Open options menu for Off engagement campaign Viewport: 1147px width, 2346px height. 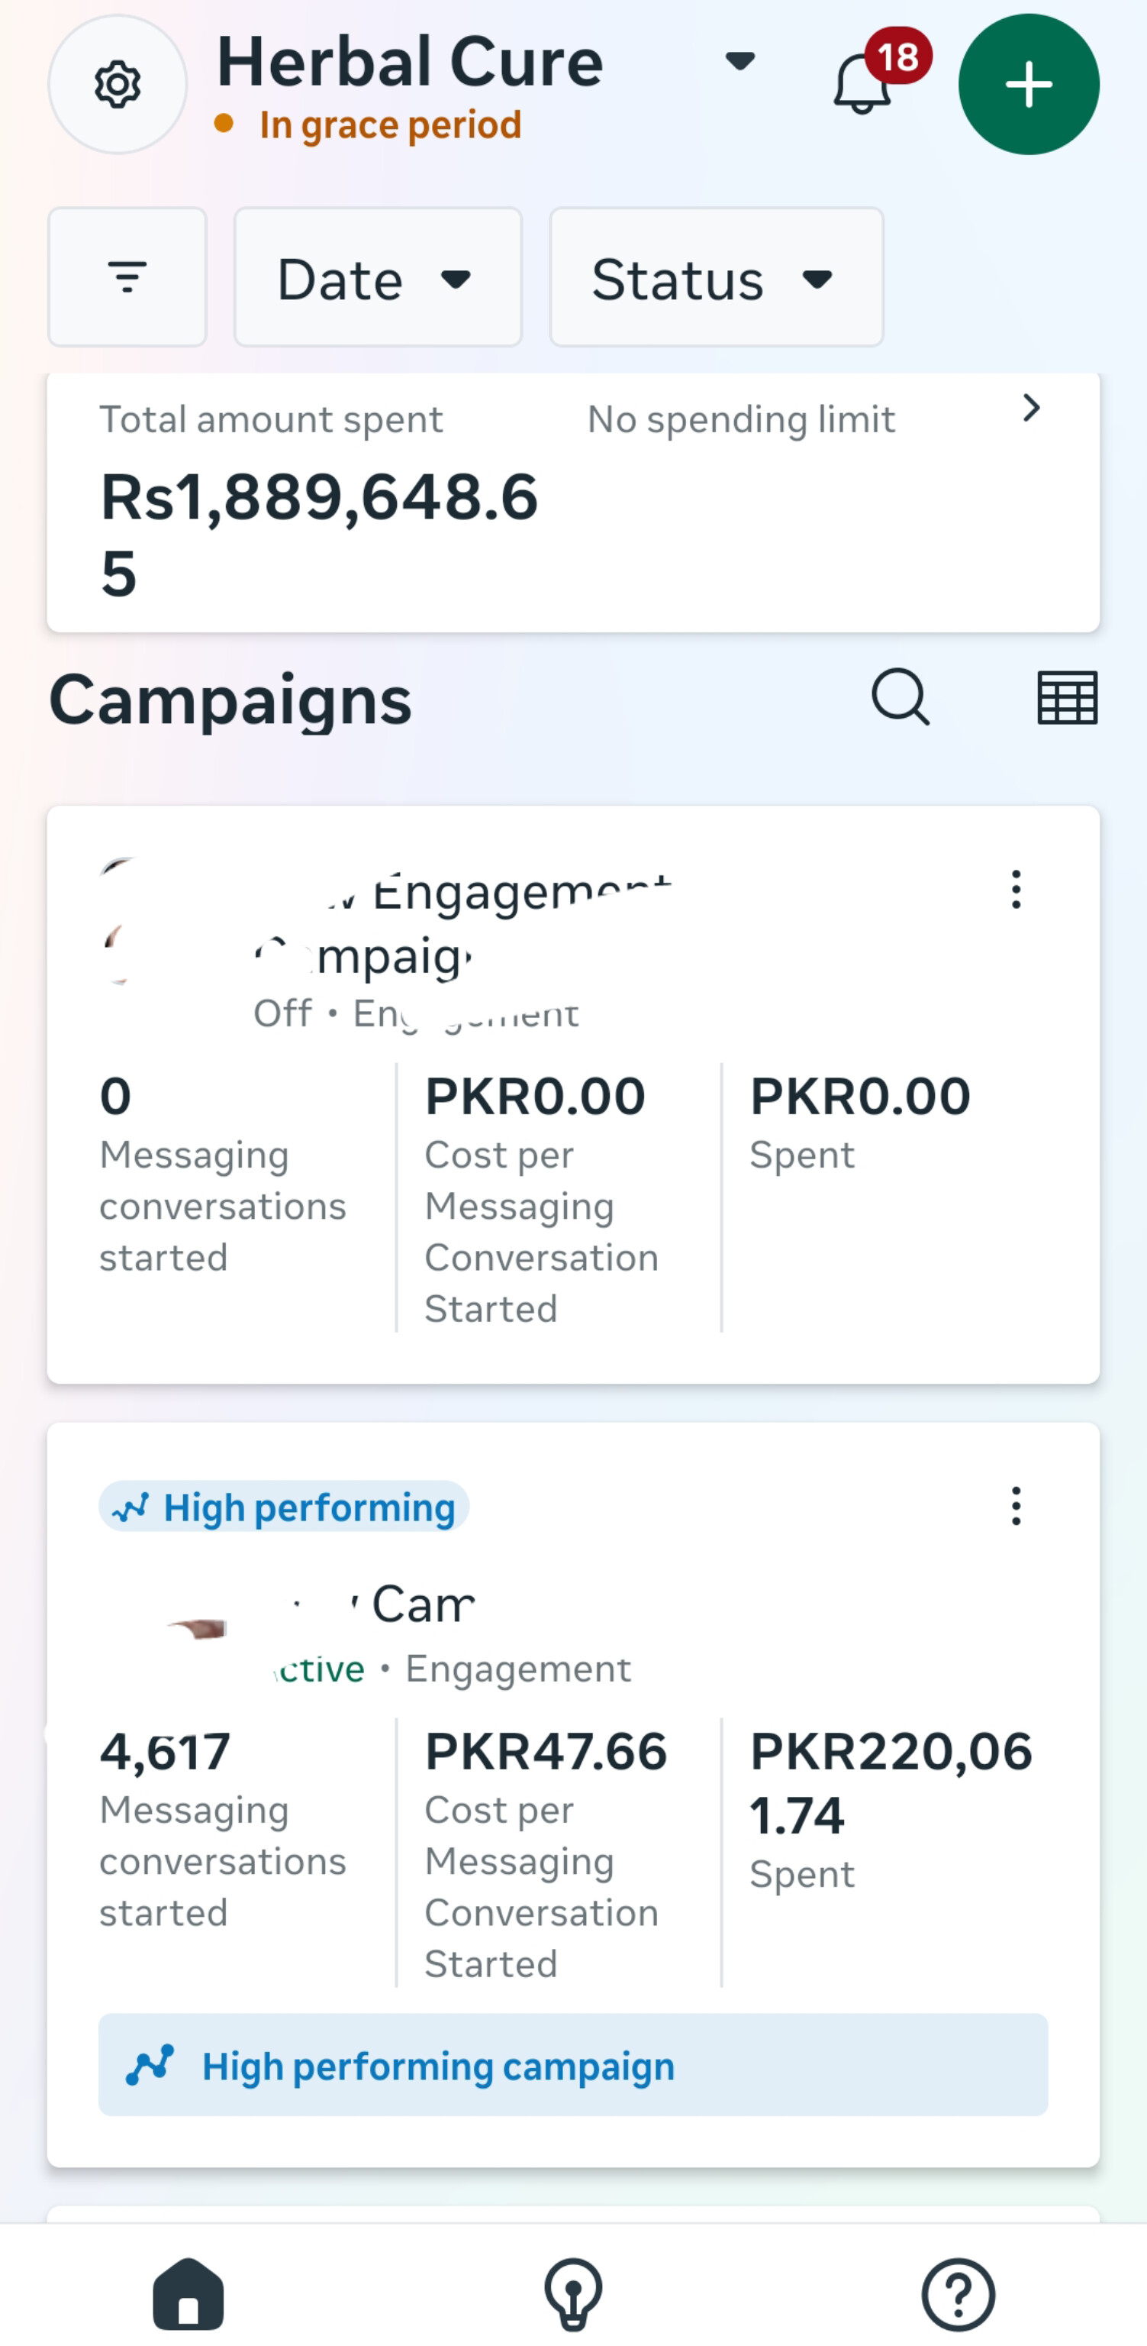click(x=1016, y=889)
